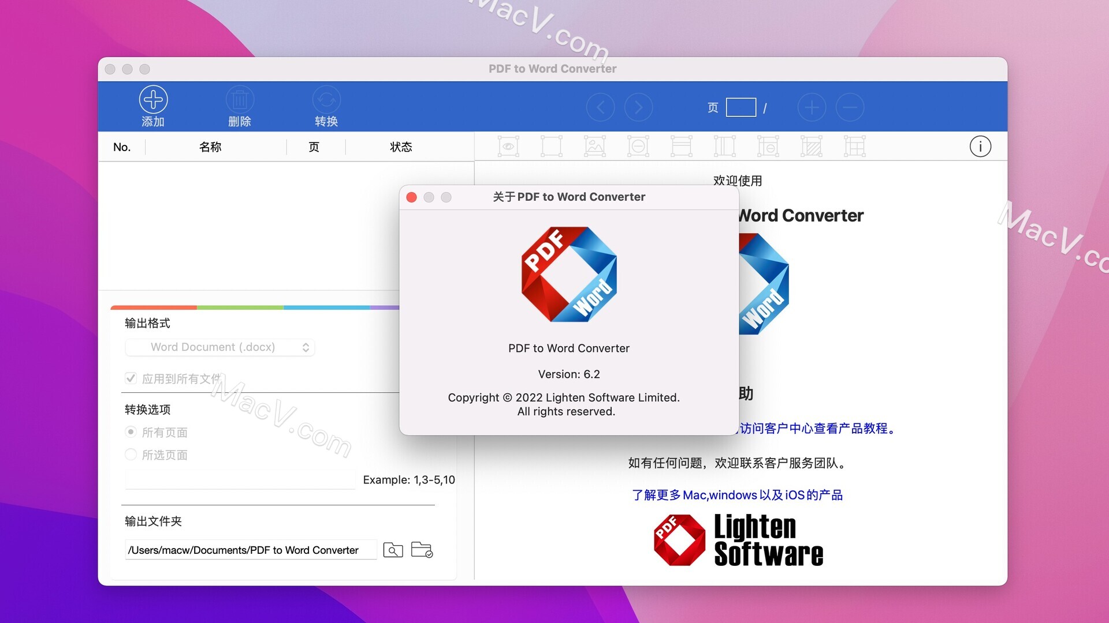This screenshot has height=623, width=1109.
Task: Select the eye preview area tool
Action: [x=508, y=147]
